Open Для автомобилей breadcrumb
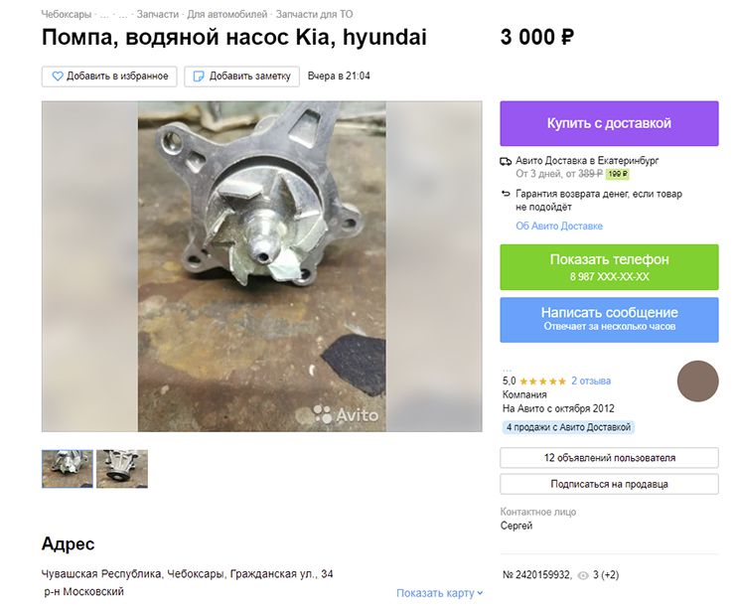The image size is (735, 613). pos(226,15)
